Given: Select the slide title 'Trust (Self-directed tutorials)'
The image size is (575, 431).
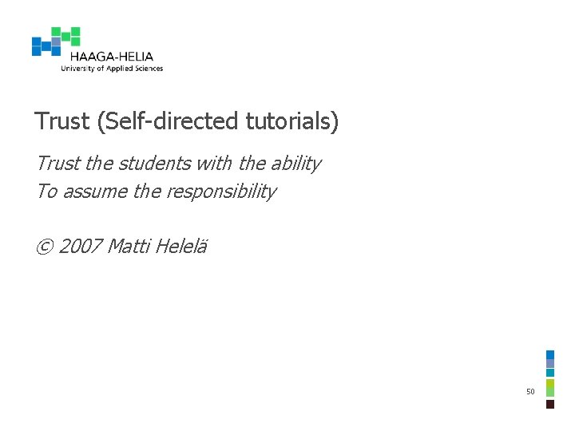Looking at the screenshot, I should (186, 121).
